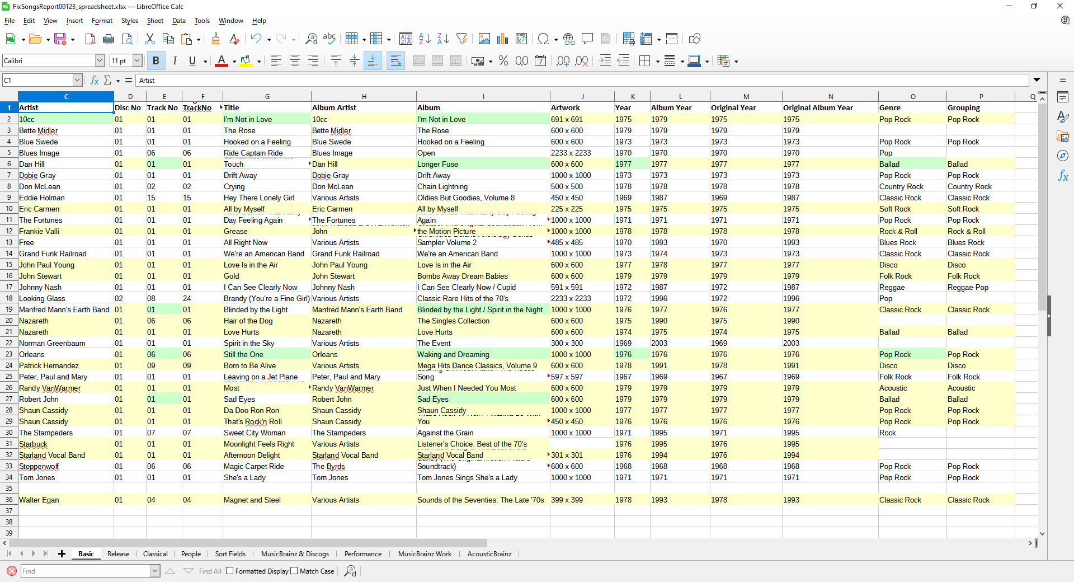1074x582 pixels.
Task: Click the Clone Formatting paintbrush icon
Action: [x=215, y=39]
